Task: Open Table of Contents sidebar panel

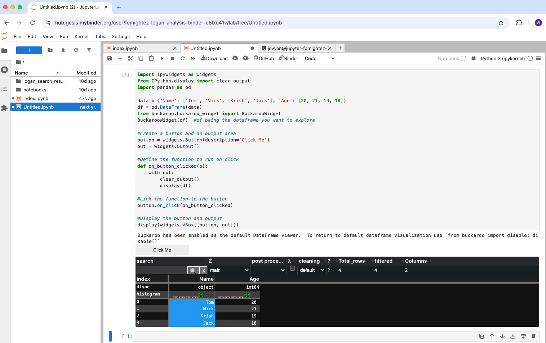Action: click(4, 89)
